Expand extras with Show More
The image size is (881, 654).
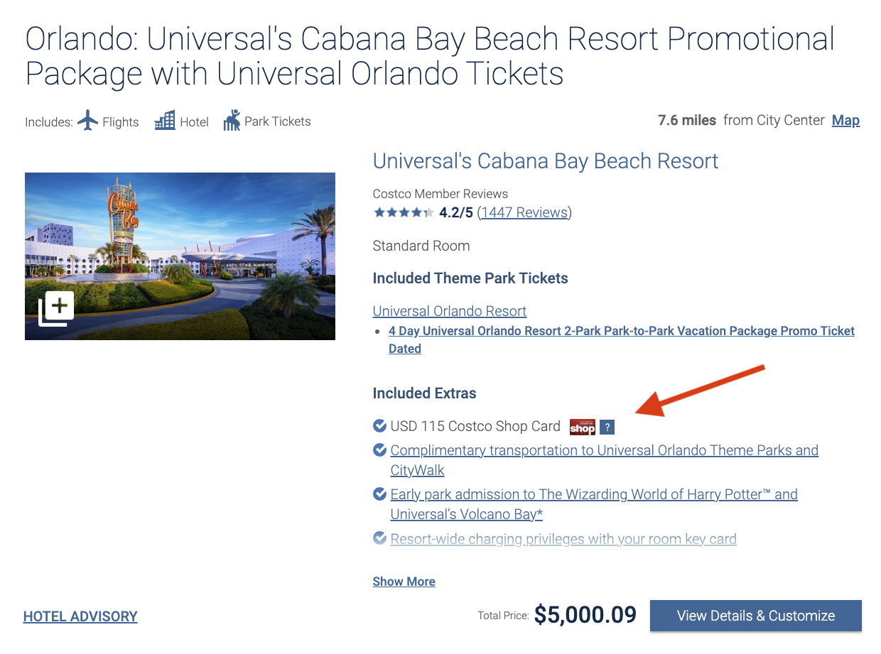pos(404,581)
